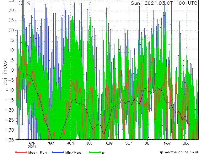
Task: Click the red Mean Run legend line
Action: 21,152
